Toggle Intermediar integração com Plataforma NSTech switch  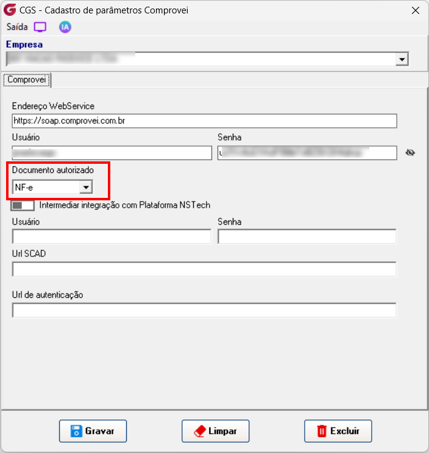pos(23,205)
